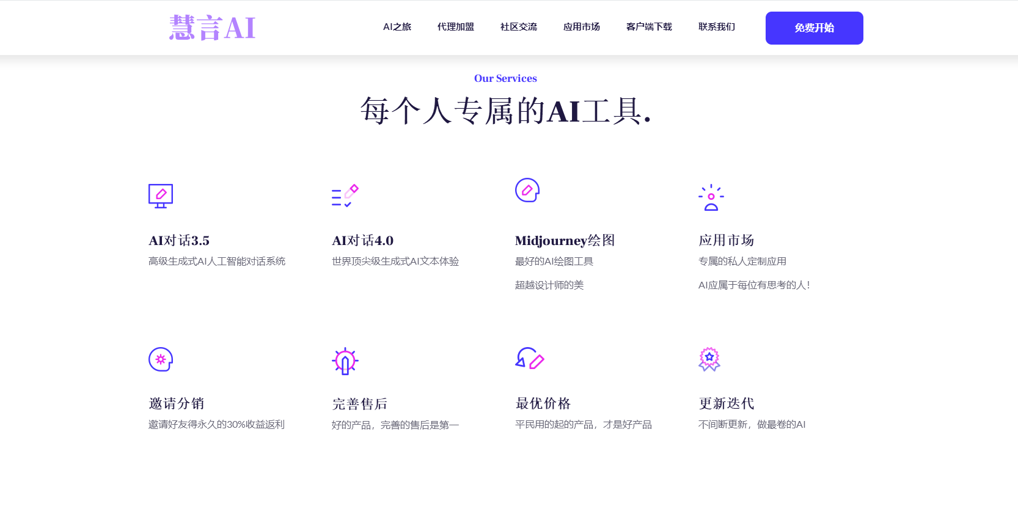
Task: Open the AI之旅 menu item
Action: [397, 27]
